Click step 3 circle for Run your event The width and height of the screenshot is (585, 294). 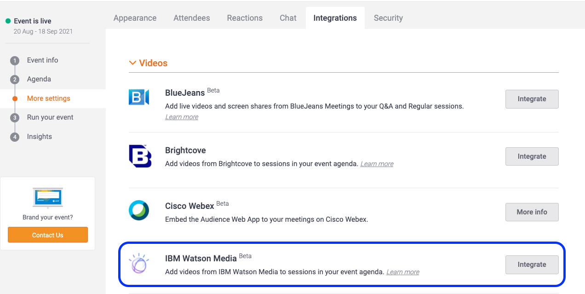(x=15, y=118)
